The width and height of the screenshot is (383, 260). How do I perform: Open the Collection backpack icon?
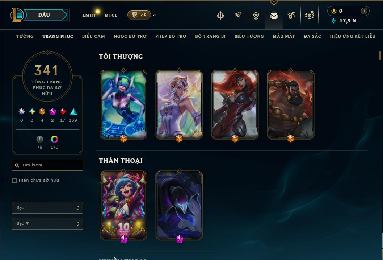click(x=274, y=15)
